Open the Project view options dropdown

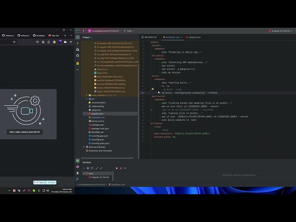click(x=87, y=37)
